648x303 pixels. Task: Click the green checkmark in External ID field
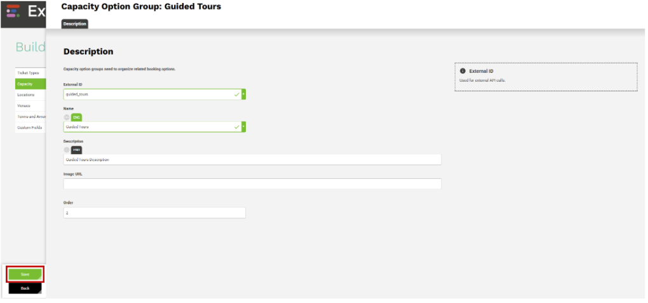[x=237, y=94]
